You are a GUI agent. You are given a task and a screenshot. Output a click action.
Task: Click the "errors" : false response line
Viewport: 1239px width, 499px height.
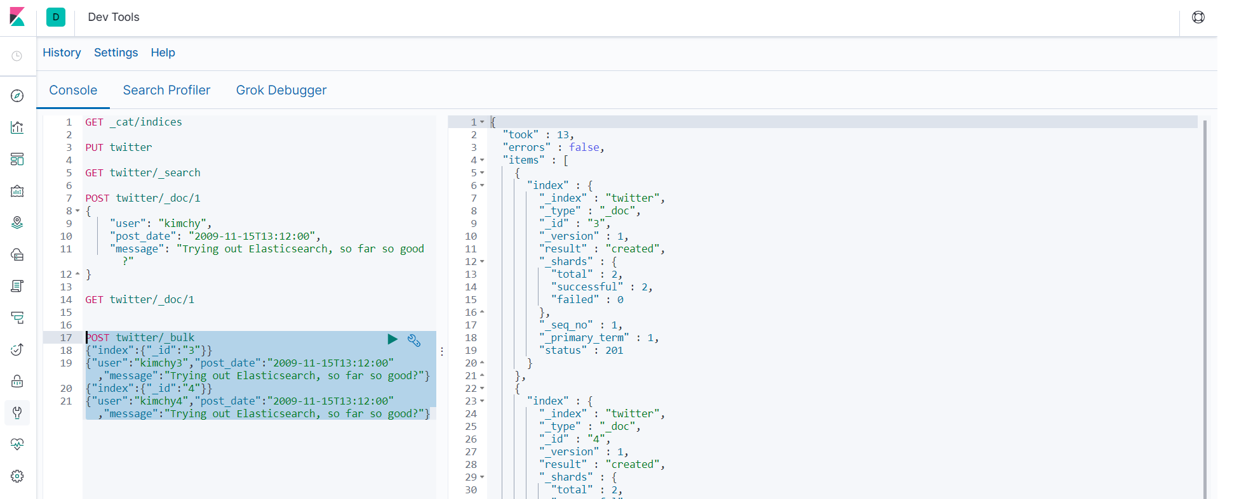(553, 147)
